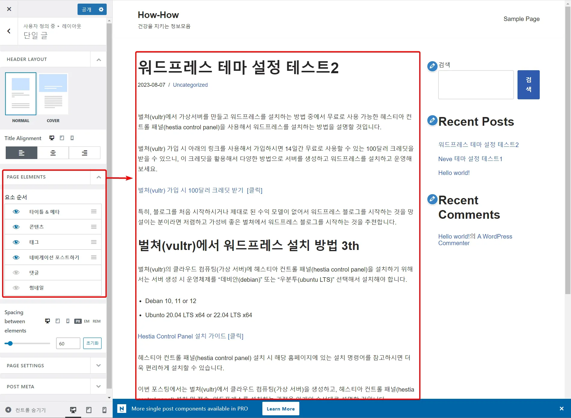The width and height of the screenshot is (571, 418).
Task: Expand the PAGE SETTINGS section
Action: [99, 365]
